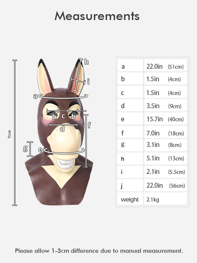Click the Measurements heading

[x=97, y=16]
